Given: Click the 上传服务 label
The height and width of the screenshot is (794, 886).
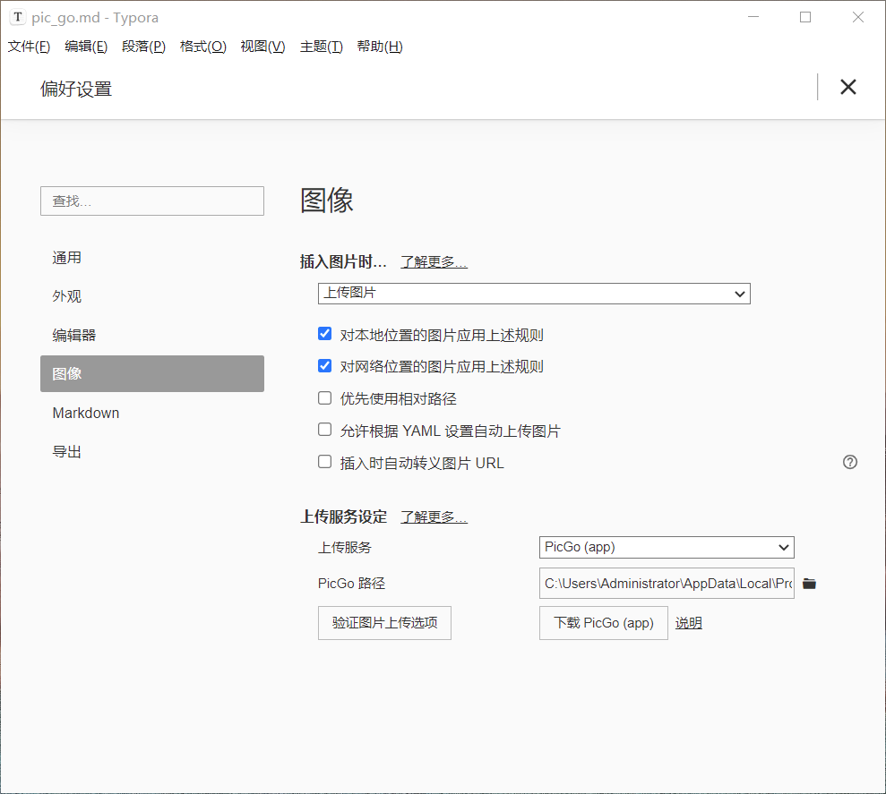Looking at the screenshot, I should 345,547.
